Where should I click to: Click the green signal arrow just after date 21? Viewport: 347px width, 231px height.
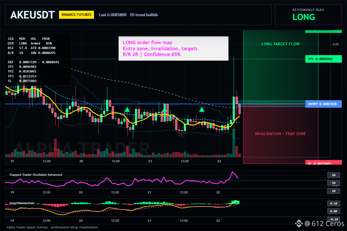point(164,109)
